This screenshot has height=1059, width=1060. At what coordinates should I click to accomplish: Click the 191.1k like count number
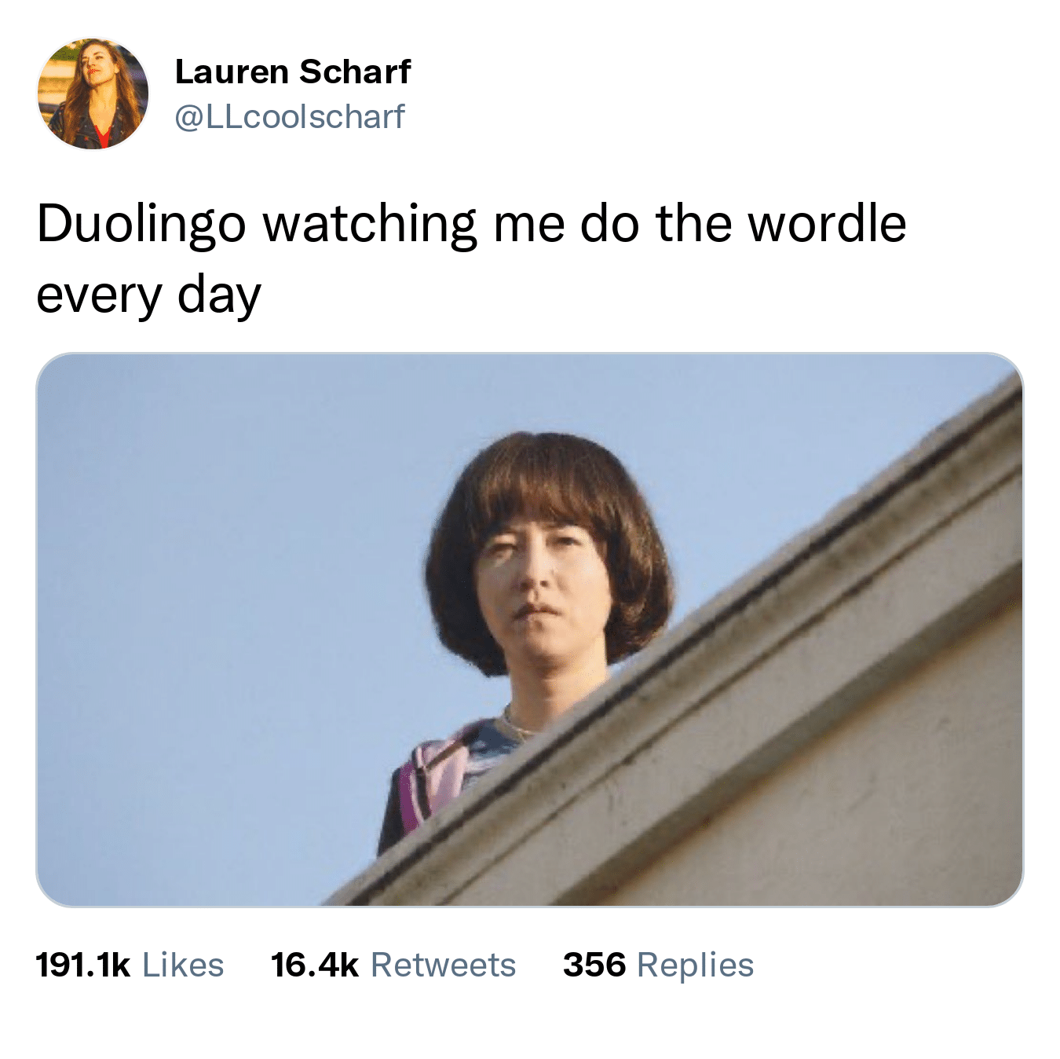[x=83, y=965]
